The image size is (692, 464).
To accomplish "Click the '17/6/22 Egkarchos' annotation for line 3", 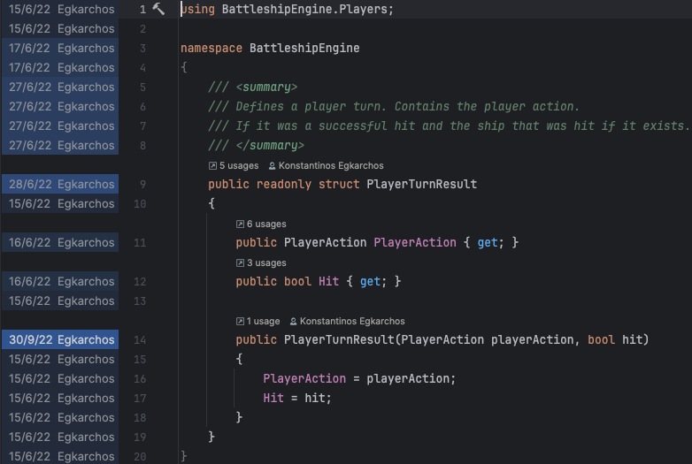I will (60, 48).
